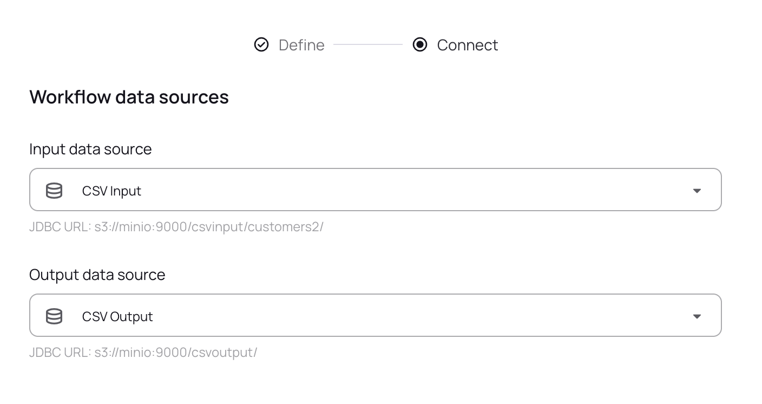This screenshot has width=762, height=404.
Task: Expand the input data source dropdown arrow
Action: click(x=697, y=191)
